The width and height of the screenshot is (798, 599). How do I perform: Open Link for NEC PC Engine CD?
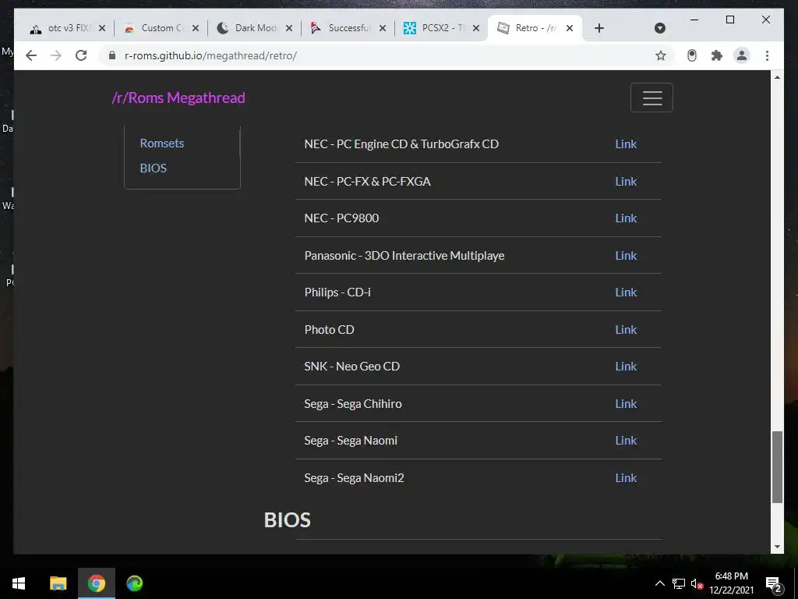(x=626, y=144)
